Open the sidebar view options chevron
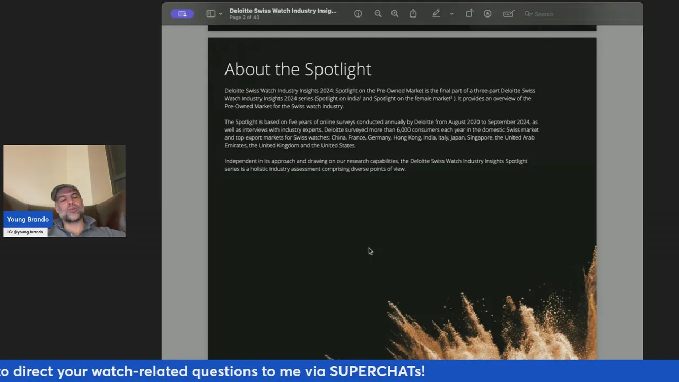 tap(221, 14)
